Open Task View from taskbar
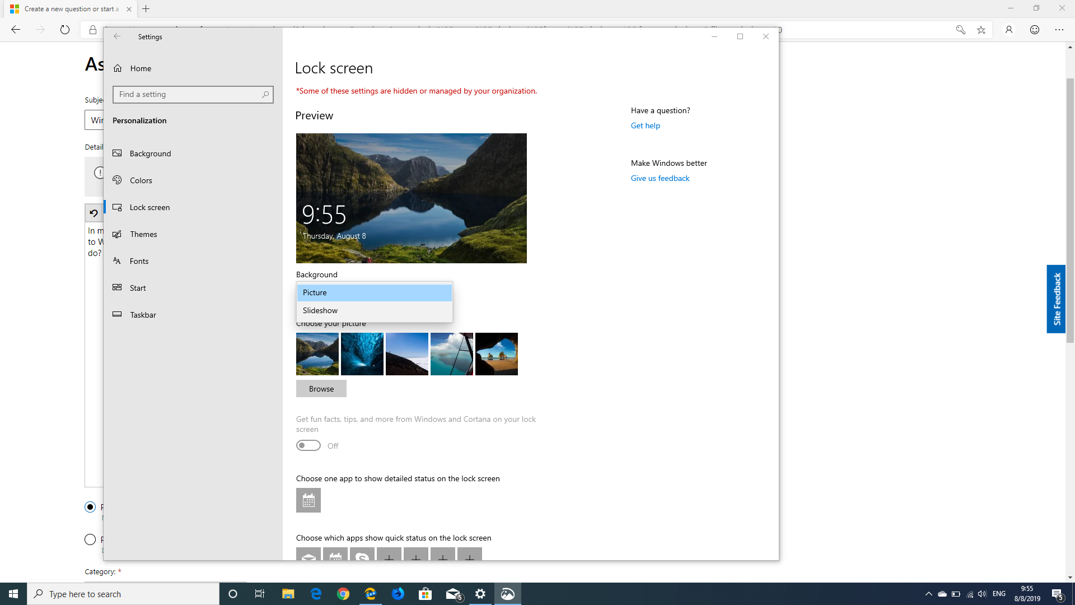 pyautogui.click(x=260, y=594)
